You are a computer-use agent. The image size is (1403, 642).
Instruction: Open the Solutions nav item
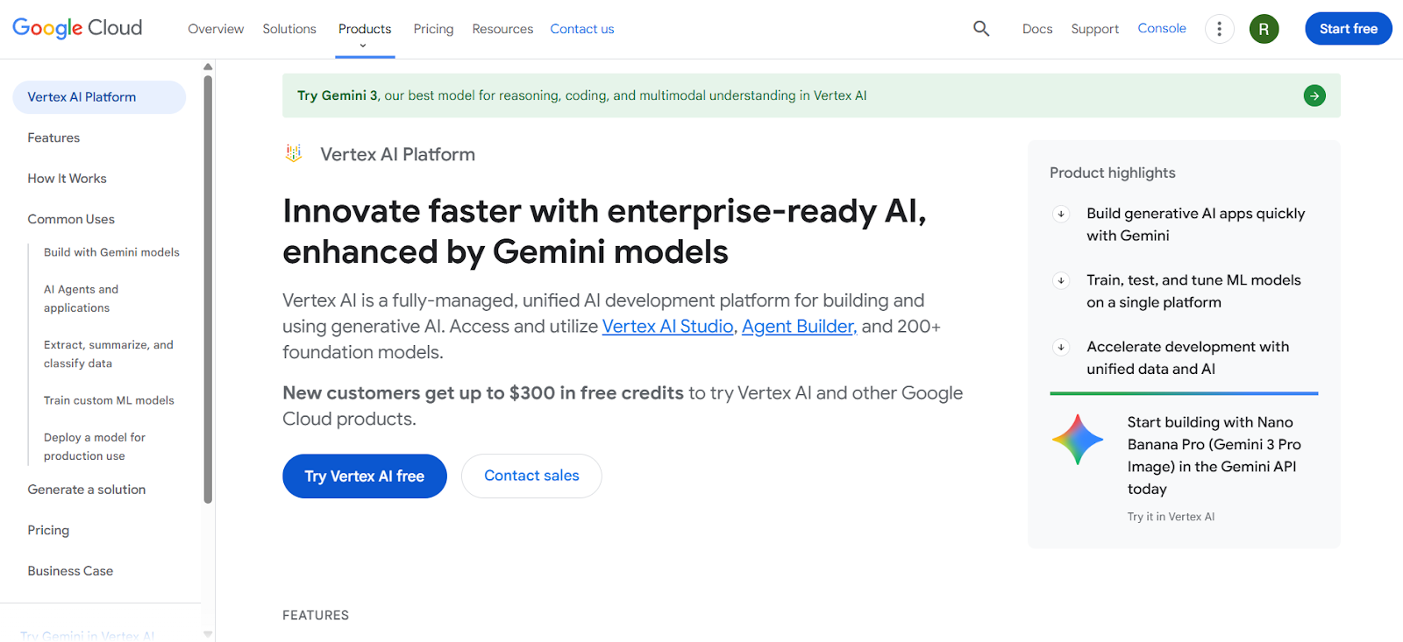(289, 29)
